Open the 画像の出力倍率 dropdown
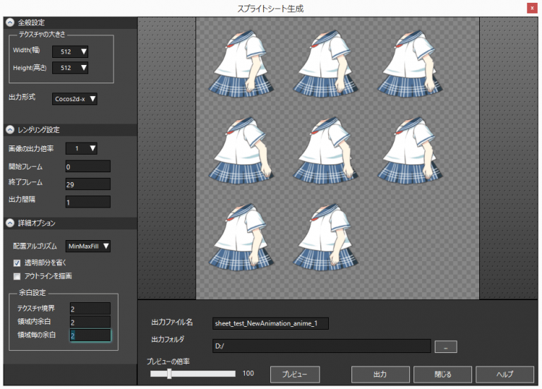The width and height of the screenshot is (542, 389). 81,148
